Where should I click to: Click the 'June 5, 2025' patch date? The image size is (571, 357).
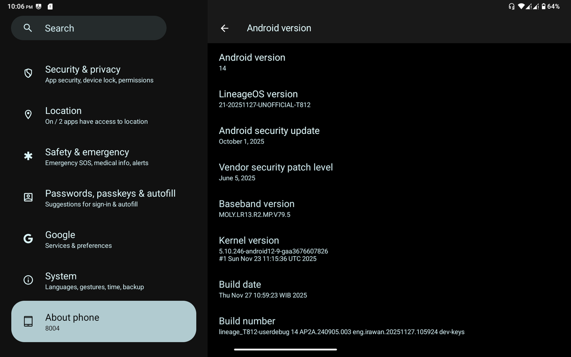pyautogui.click(x=237, y=178)
